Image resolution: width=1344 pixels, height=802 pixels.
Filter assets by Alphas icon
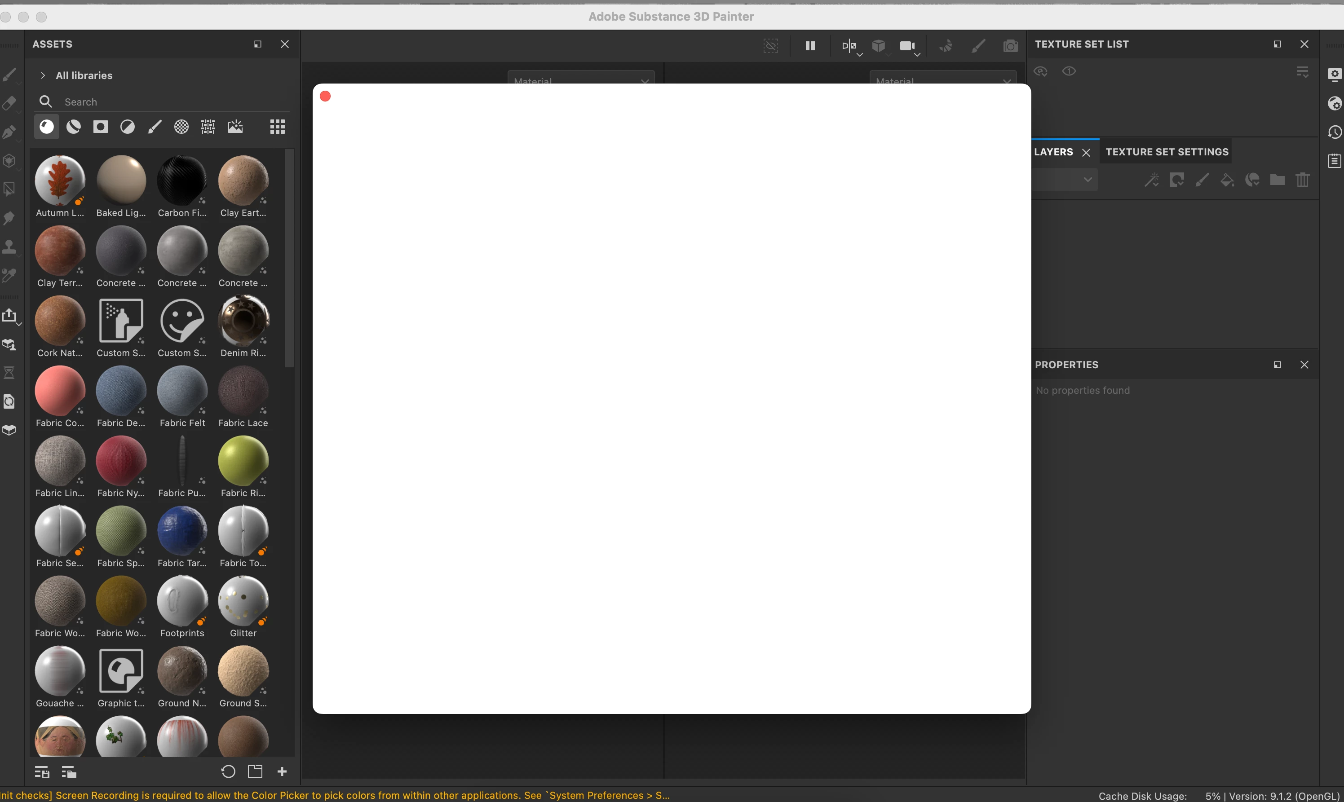(x=181, y=127)
